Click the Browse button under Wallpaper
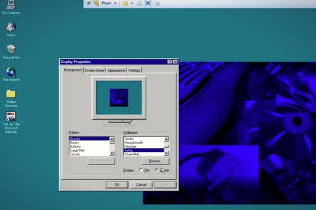316x210 pixels. tap(156, 161)
